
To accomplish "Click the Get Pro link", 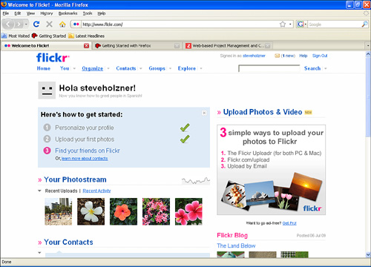I will tap(289, 223).
